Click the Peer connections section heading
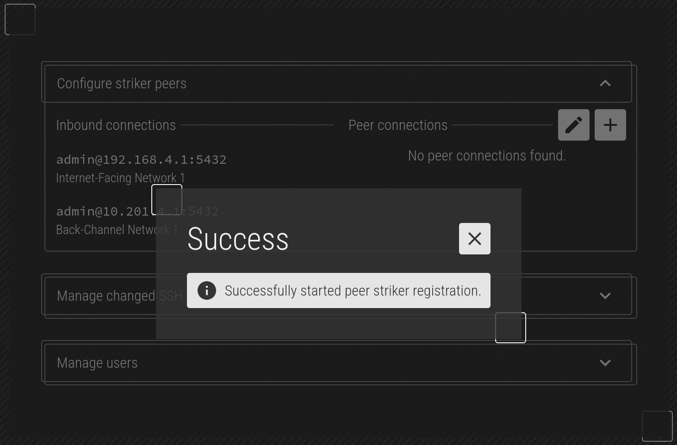The image size is (677, 445). 398,125
